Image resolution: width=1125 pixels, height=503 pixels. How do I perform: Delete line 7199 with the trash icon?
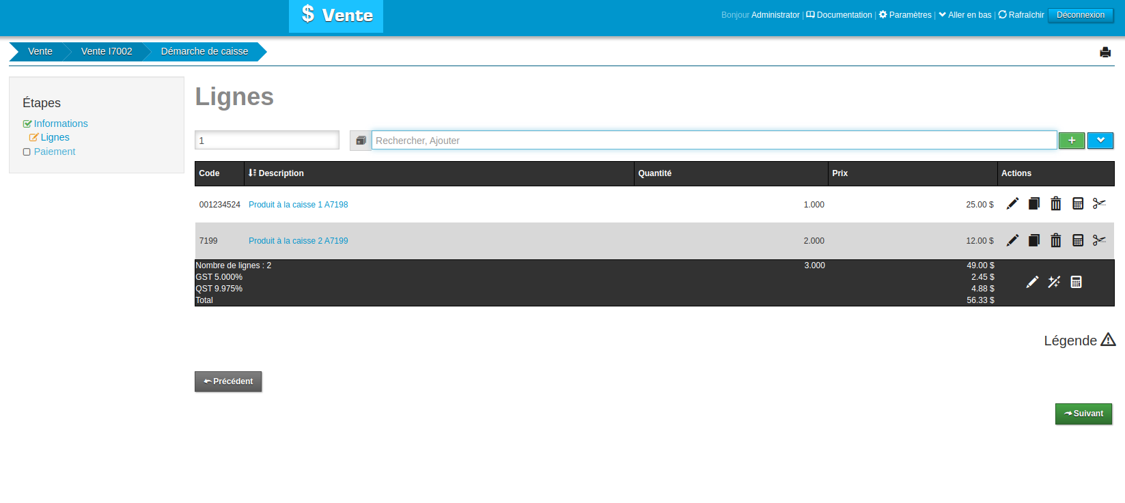[x=1055, y=240]
